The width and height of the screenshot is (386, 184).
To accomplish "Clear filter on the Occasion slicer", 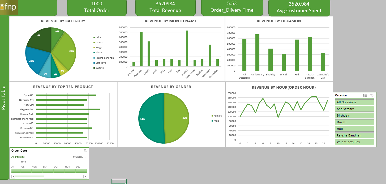I will (372, 96).
